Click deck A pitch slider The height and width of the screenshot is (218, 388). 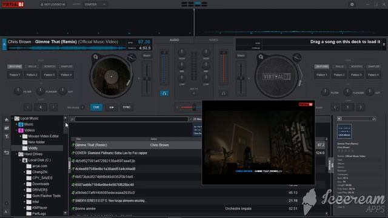coord(147,78)
